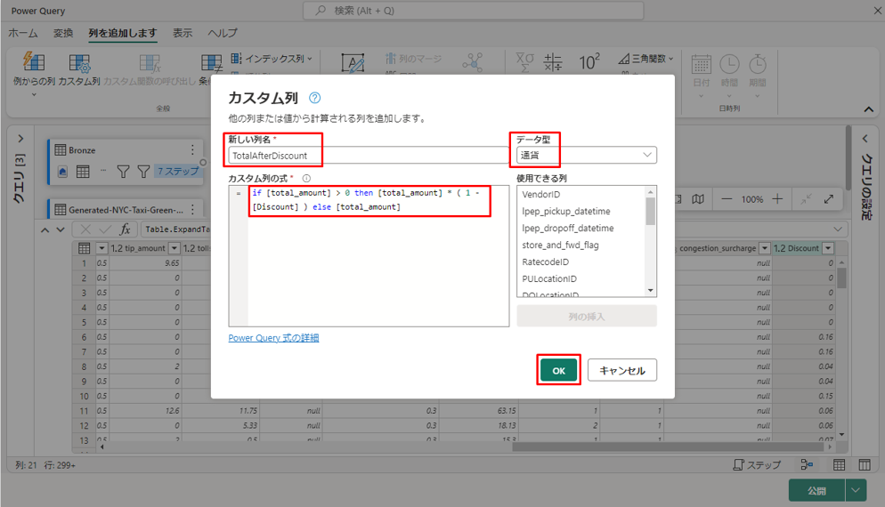Image resolution: width=885 pixels, height=507 pixels.
Task: Open the Power Query 式の詳細 link
Action: [x=273, y=338]
